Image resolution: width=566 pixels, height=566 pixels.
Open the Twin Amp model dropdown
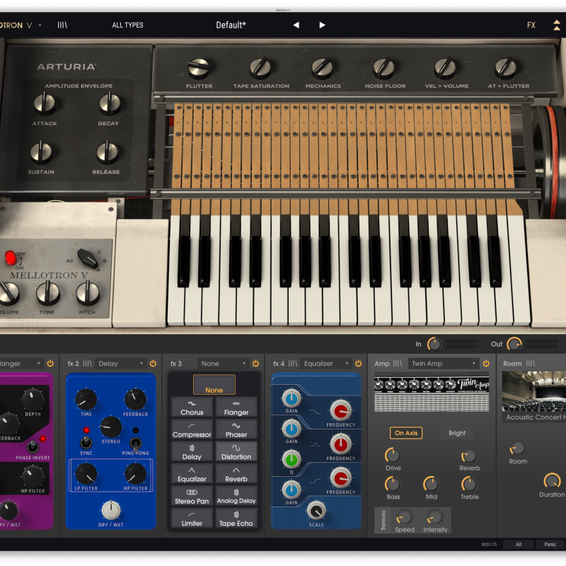(444, 364)
